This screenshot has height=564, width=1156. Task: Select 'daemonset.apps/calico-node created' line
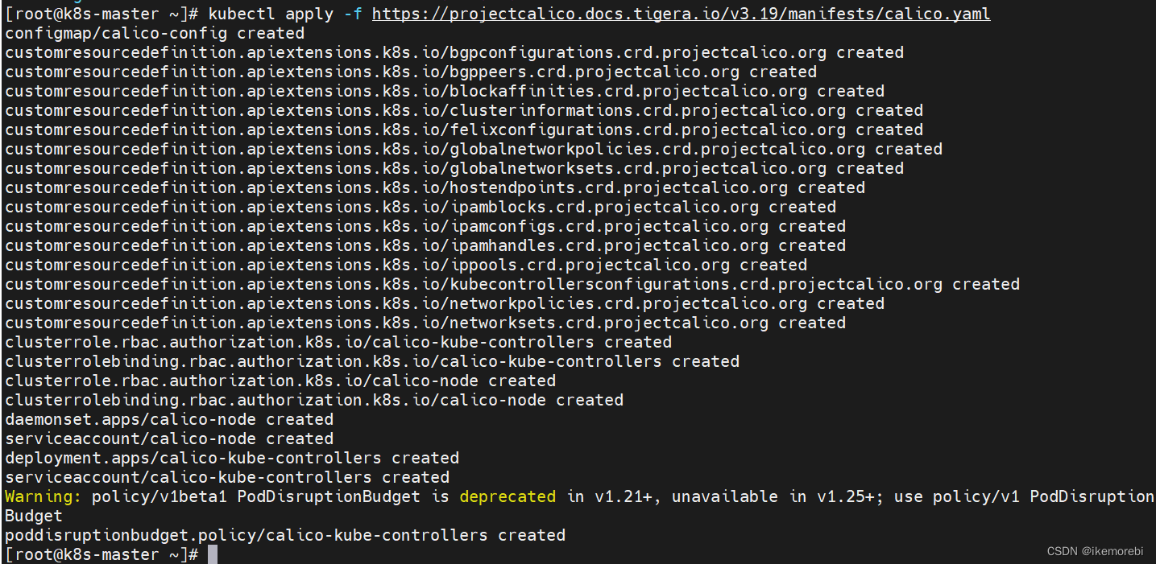(169, 419)
